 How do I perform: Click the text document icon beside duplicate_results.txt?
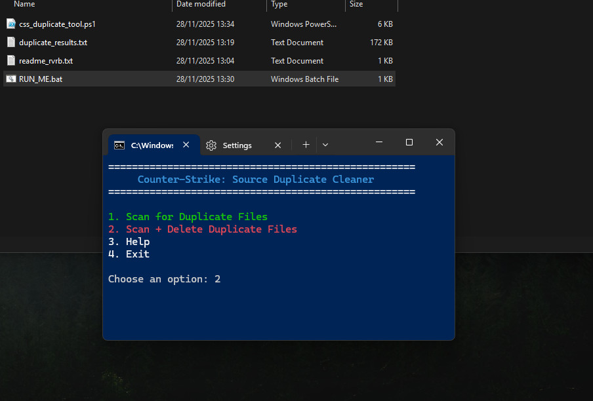pyautogui.click(x=10, y=42)
